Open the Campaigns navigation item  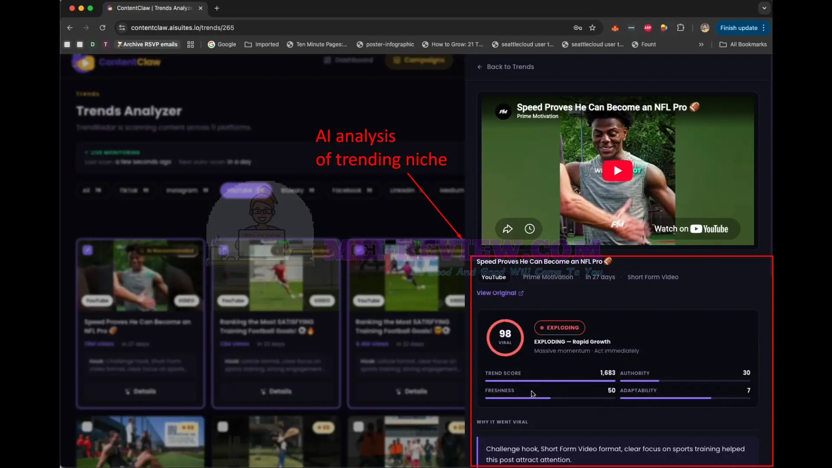419,60
